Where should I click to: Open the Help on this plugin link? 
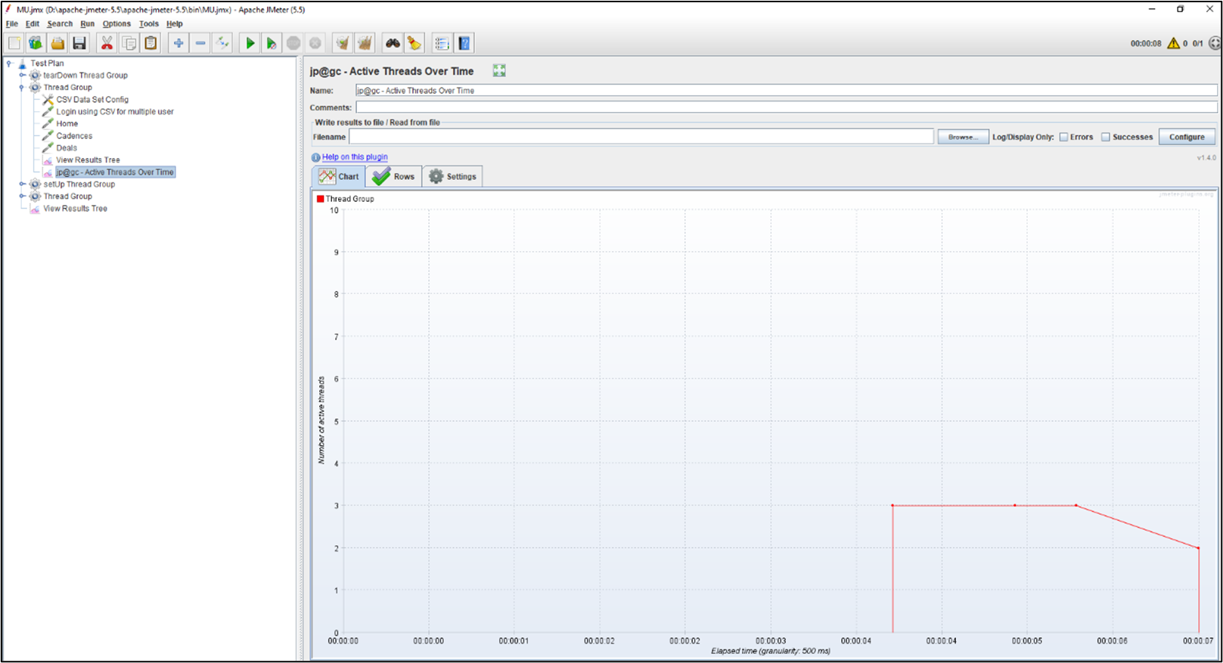point(355,157)
